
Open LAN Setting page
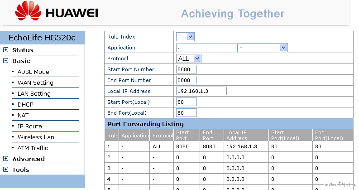34,93
